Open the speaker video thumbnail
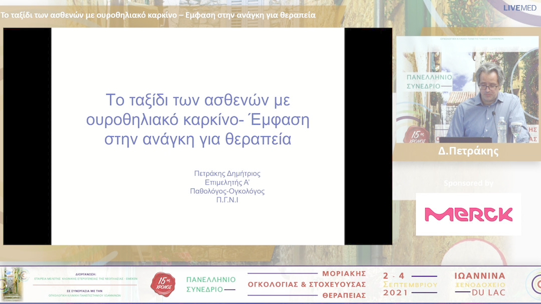Viewport: 541px width, 304px height. pos(468,90)
